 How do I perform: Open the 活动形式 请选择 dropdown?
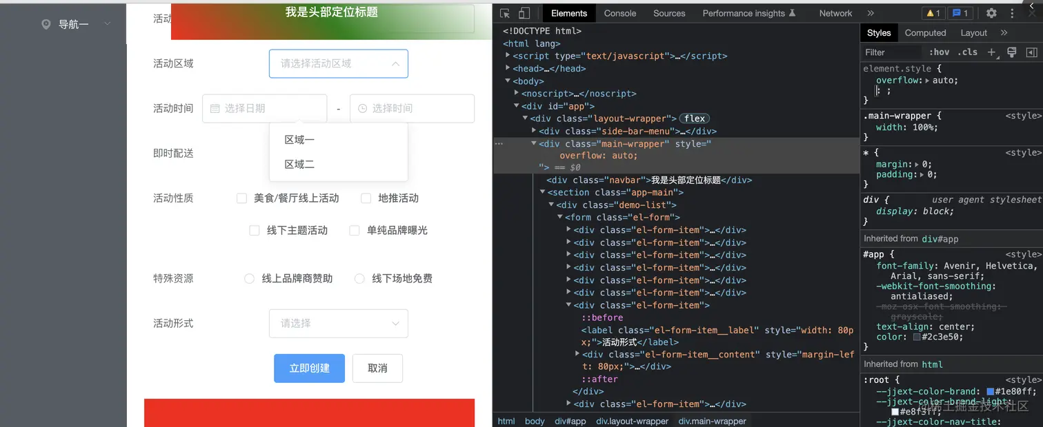(x=339, y=323)
